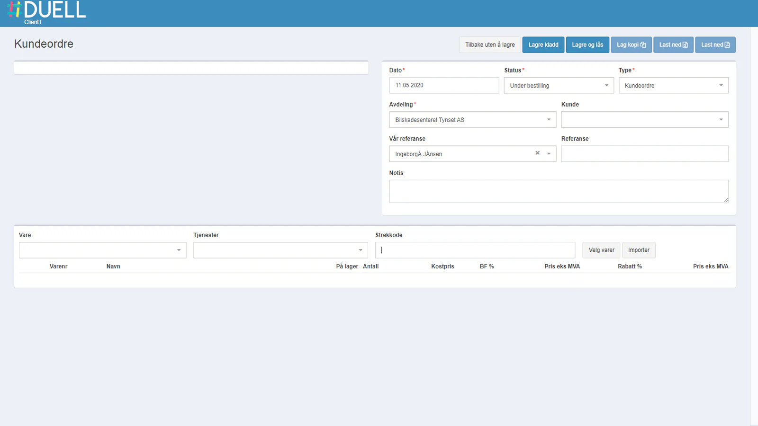The image size is (758, 426).
Task: Focus the Strekkode input field
Action: [475, 250]
